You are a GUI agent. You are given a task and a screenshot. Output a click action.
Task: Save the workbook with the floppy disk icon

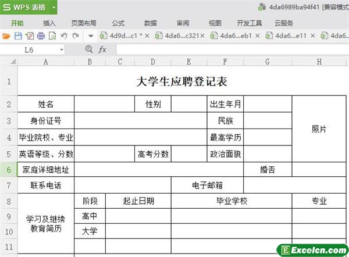click(18, 36)
